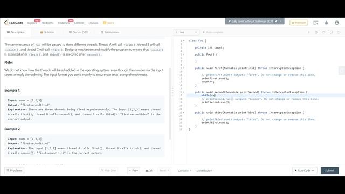Viewport: 345px width, 194px height.
Task: Dismiss the July LeetCoding Challenge banner
Action: click(281, 22)
